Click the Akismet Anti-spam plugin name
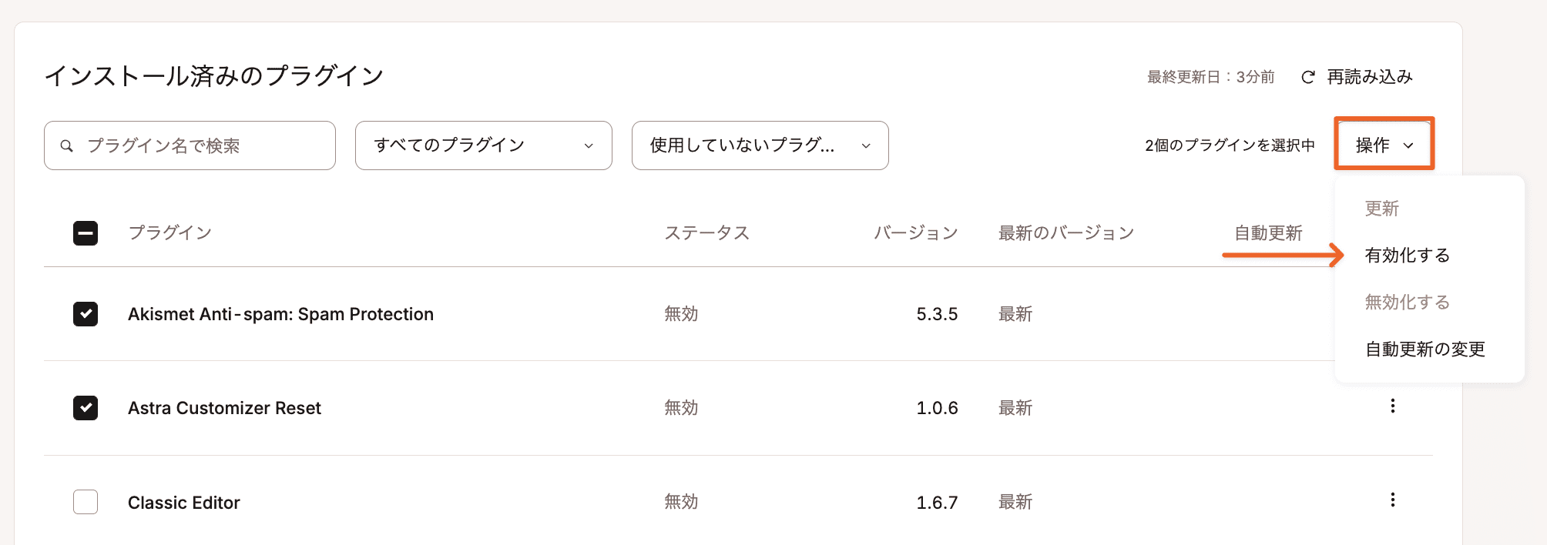1547x545 pixels. pos(280,314)
